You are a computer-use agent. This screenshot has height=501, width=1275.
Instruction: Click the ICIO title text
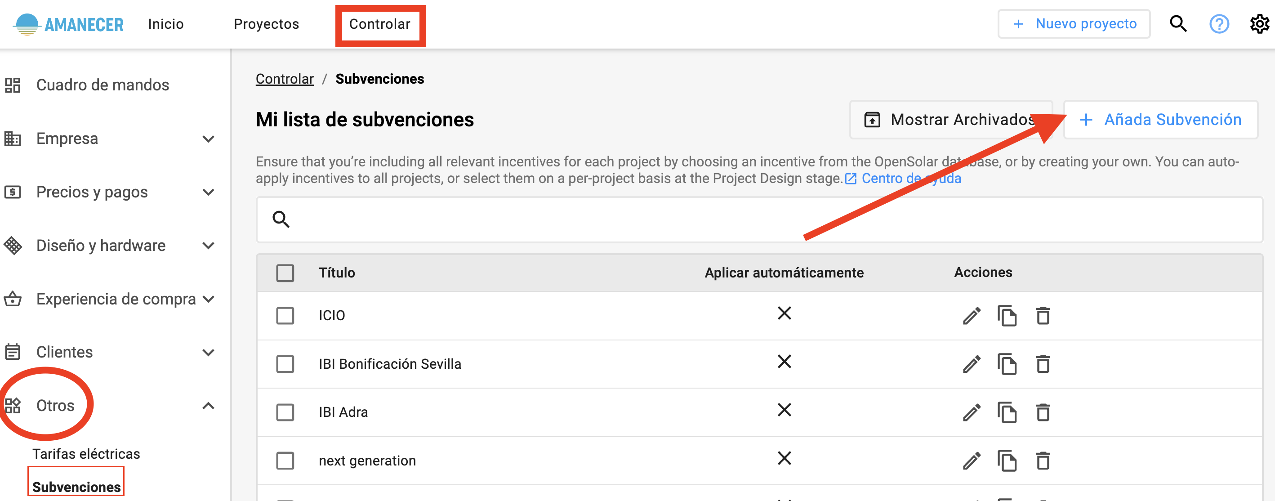(332, 316)
